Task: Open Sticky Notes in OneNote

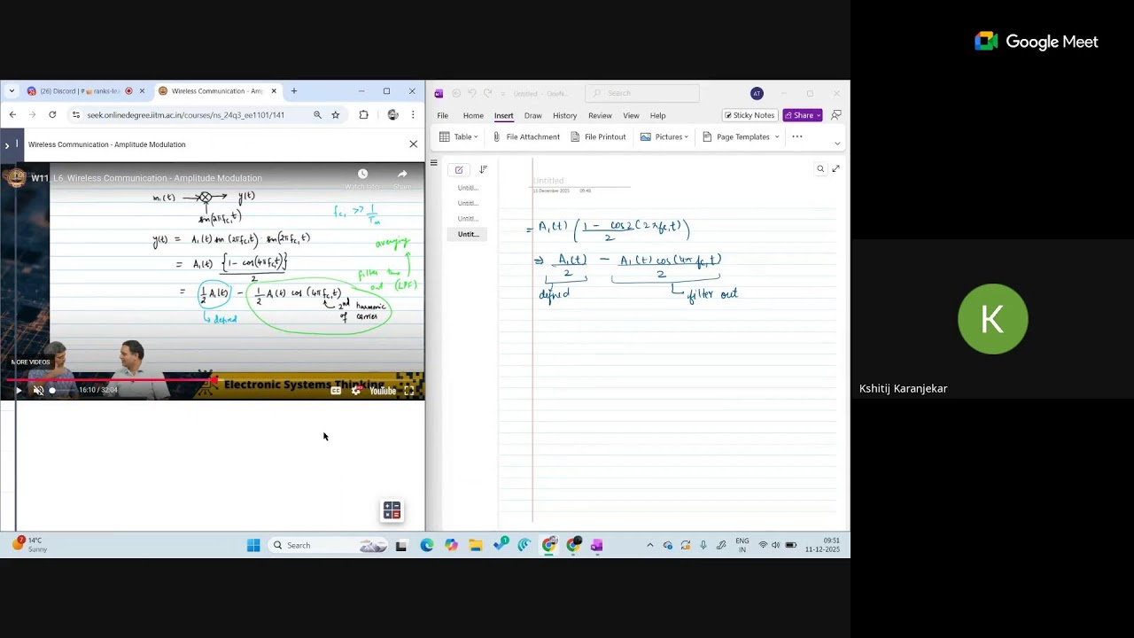Action: (x=750, y=115)
